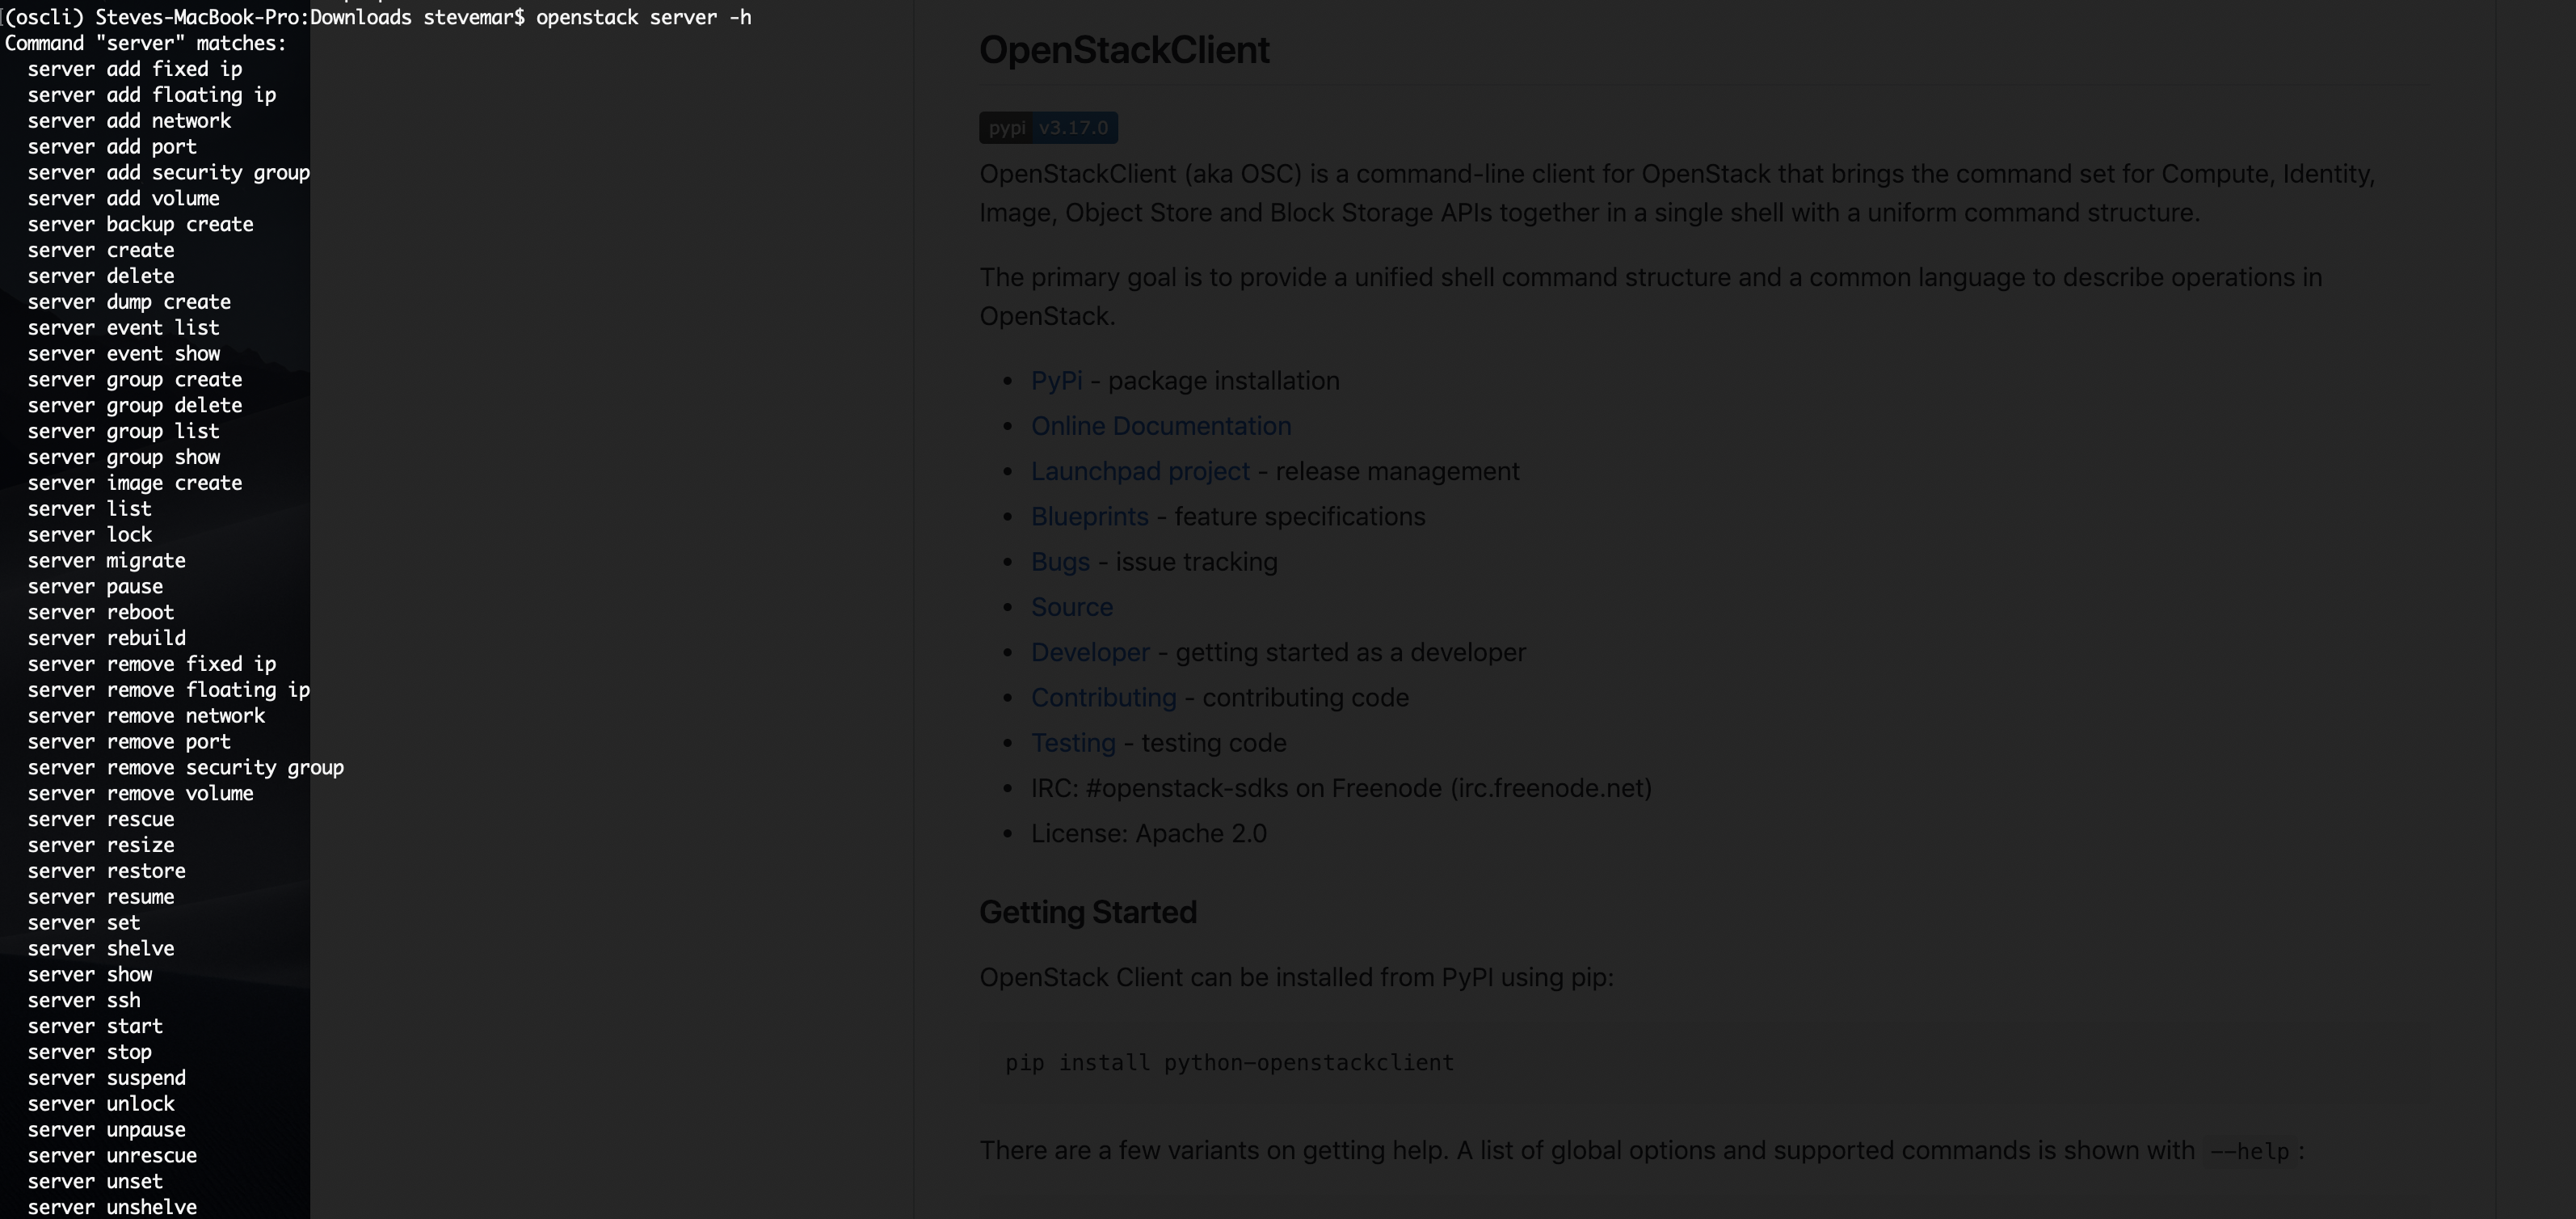Click 'server group delete' terminal line
The width and height of the screenshot is (2576, 1219).
pyautogui.click(x=135, y=405)
